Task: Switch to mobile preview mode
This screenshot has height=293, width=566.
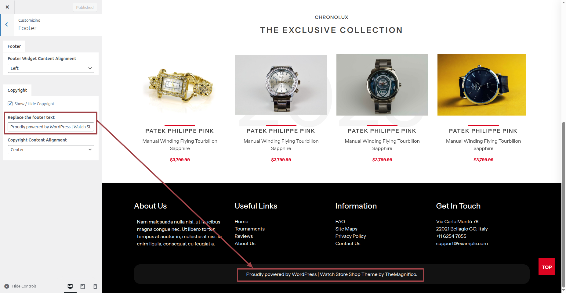Action: [x=95, y=286]
